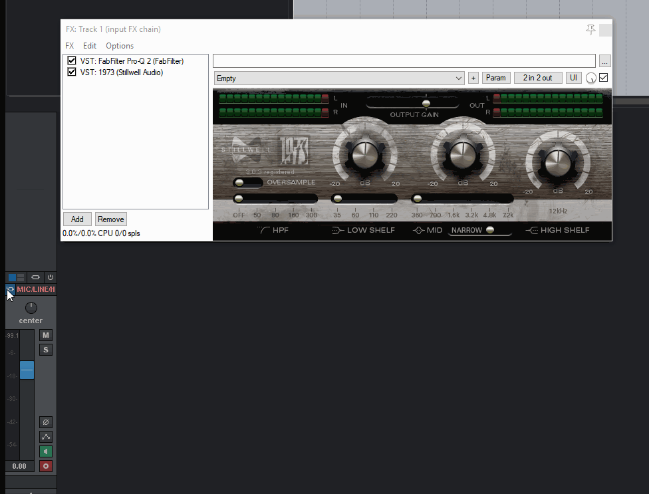The width and height of the screenshot is (649, 494).
Task: Toggle record monitoring speaker icon
Action: (46, 451)
